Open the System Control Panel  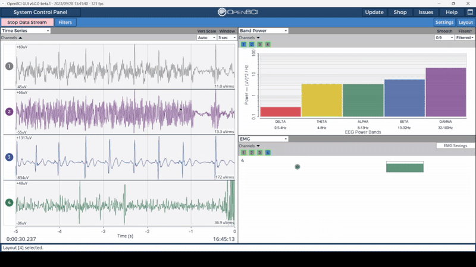(40, 12)
